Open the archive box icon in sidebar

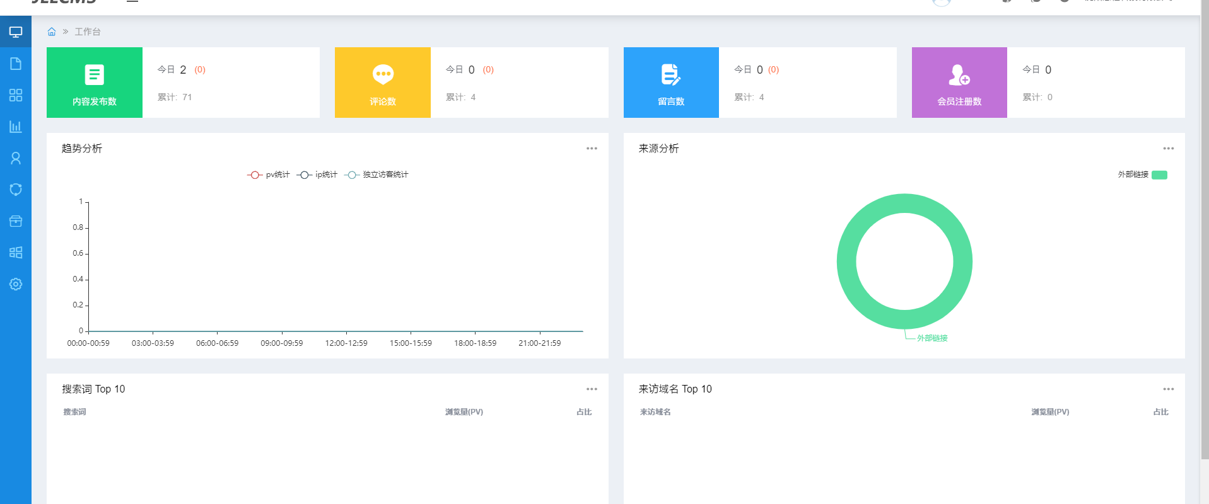(x=16, y=221)
